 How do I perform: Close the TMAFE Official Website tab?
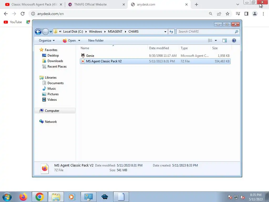(x=124, y=5)
